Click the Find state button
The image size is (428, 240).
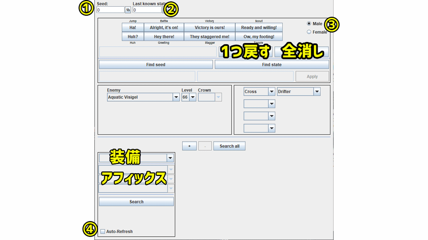[272, 65]
